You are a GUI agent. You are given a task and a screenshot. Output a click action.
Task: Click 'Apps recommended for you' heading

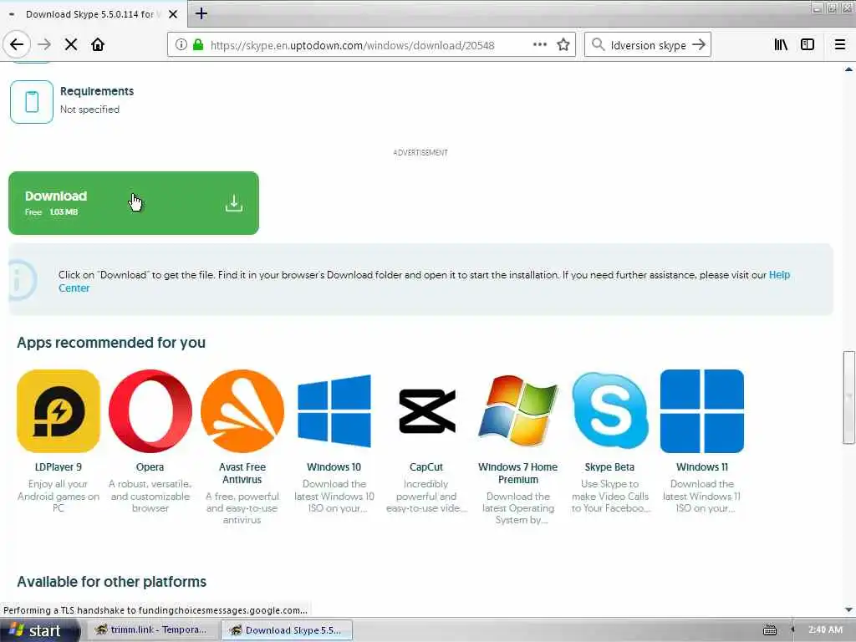(x=111, y=342)
